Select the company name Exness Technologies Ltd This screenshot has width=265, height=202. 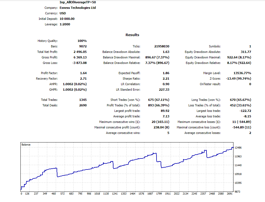tap(78, 8)
